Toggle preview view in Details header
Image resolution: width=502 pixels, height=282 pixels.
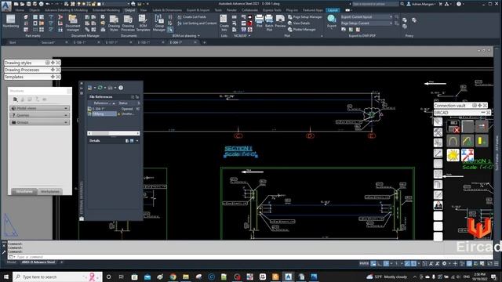click(132, 141)
